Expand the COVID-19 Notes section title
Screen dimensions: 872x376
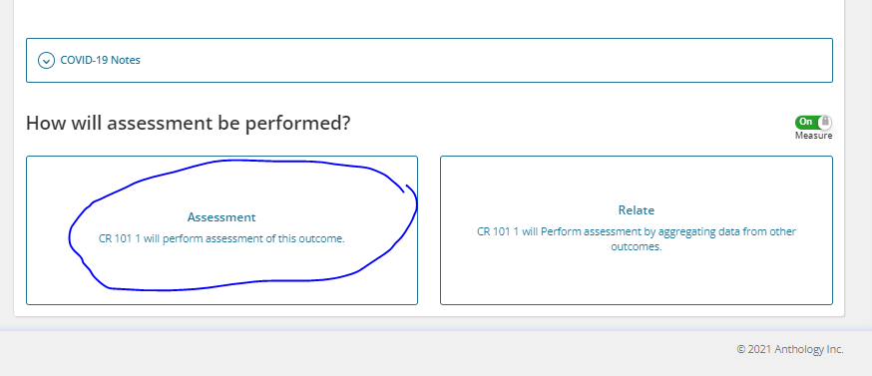click(x=100, y=60)
